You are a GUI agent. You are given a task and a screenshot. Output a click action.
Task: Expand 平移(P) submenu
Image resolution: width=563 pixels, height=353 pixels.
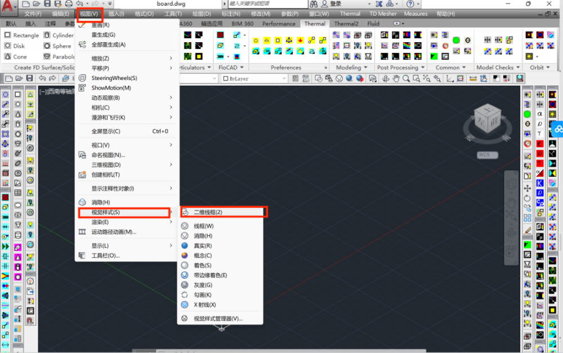[x=127, y=68]
